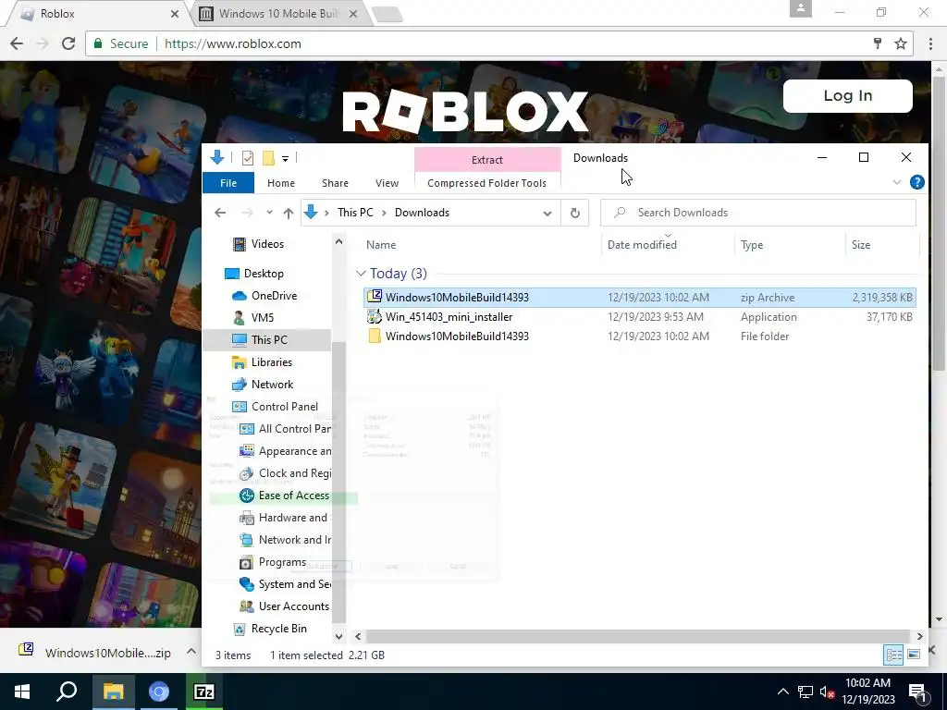Open the Compressed Folder Tools tab

[486, 183]
